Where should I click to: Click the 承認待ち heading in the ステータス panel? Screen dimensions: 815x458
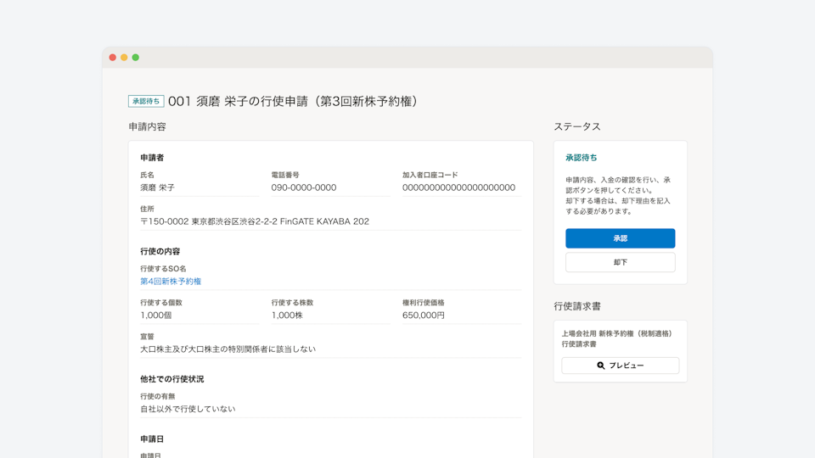click(x=582, y=158)
